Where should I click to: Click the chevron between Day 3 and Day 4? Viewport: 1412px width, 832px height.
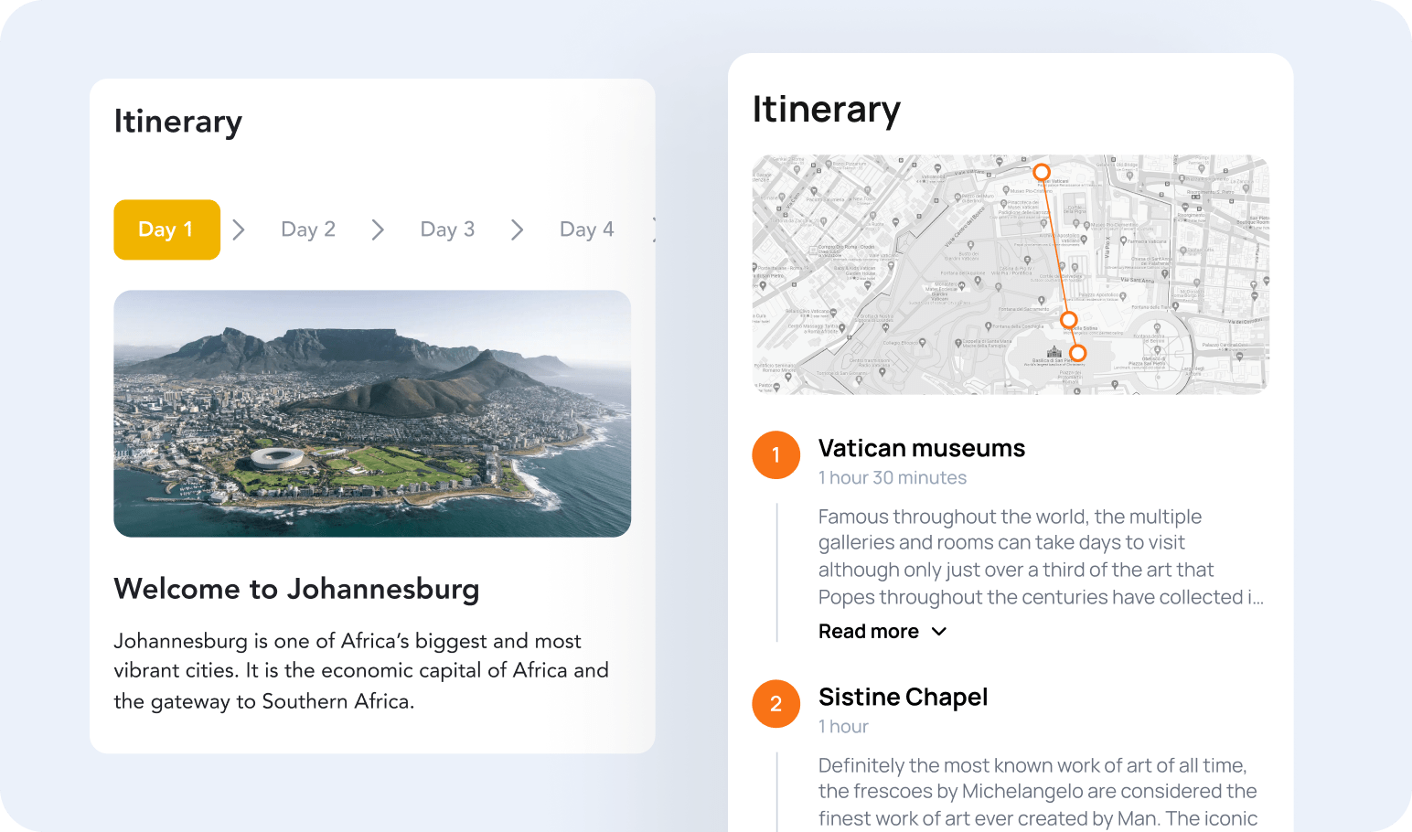pyautogui.click(x=517, y=229)
